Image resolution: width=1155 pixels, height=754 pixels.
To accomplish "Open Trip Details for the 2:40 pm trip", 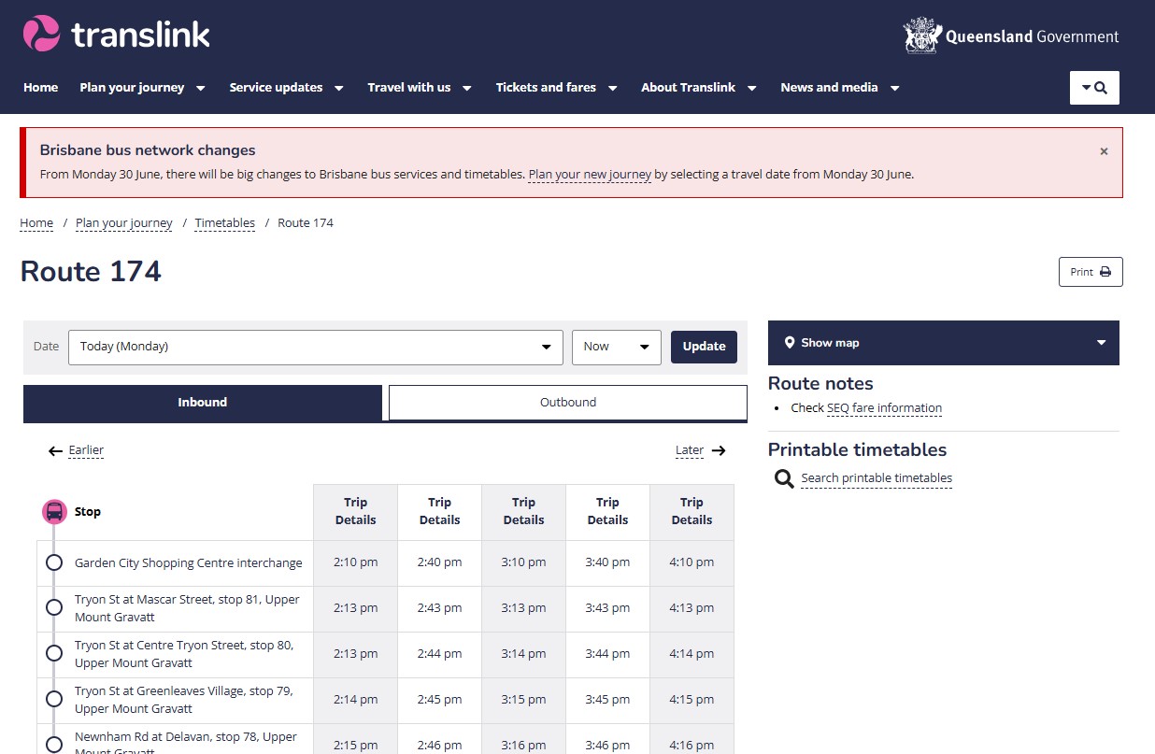I will 440,512.
